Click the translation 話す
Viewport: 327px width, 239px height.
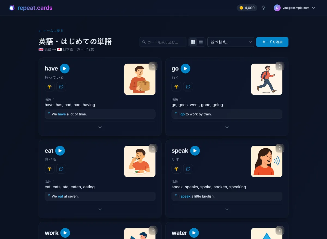coord(175,160)
